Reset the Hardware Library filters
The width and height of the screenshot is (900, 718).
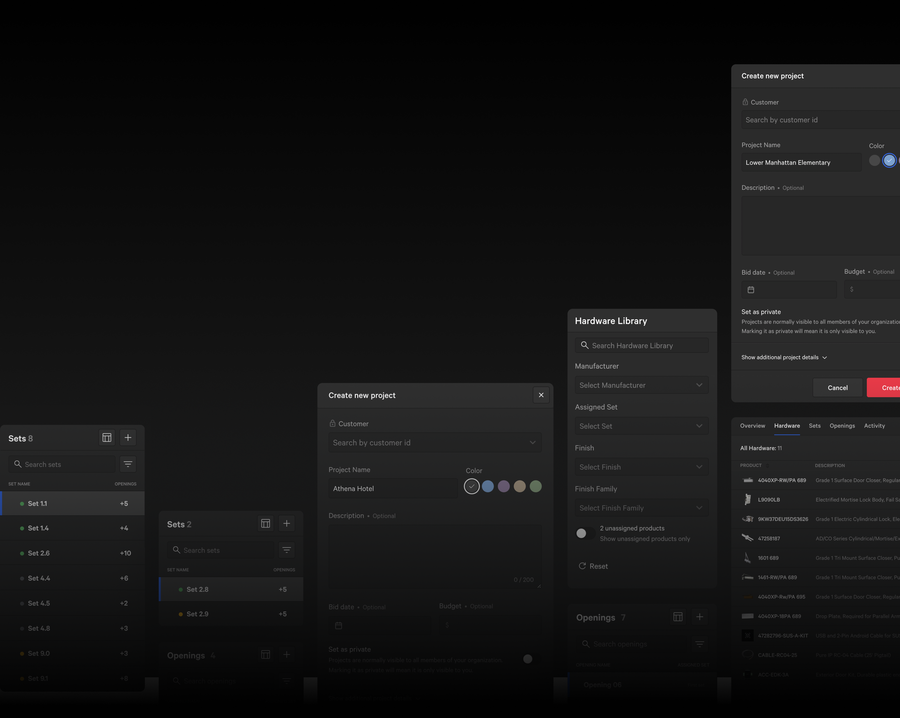pyautogui.click(x=593, y=566)
